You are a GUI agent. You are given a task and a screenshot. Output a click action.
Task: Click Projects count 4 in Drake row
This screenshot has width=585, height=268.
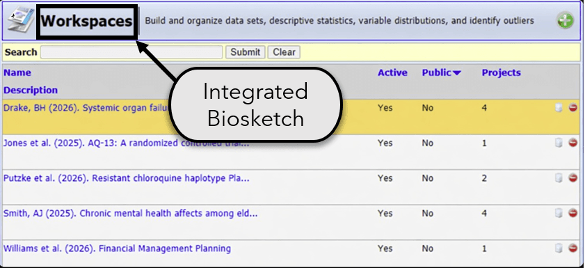484,108
